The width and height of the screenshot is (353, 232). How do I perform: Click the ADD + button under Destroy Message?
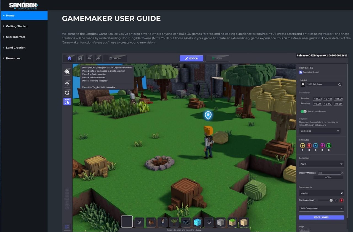click(x=328, y=177)
